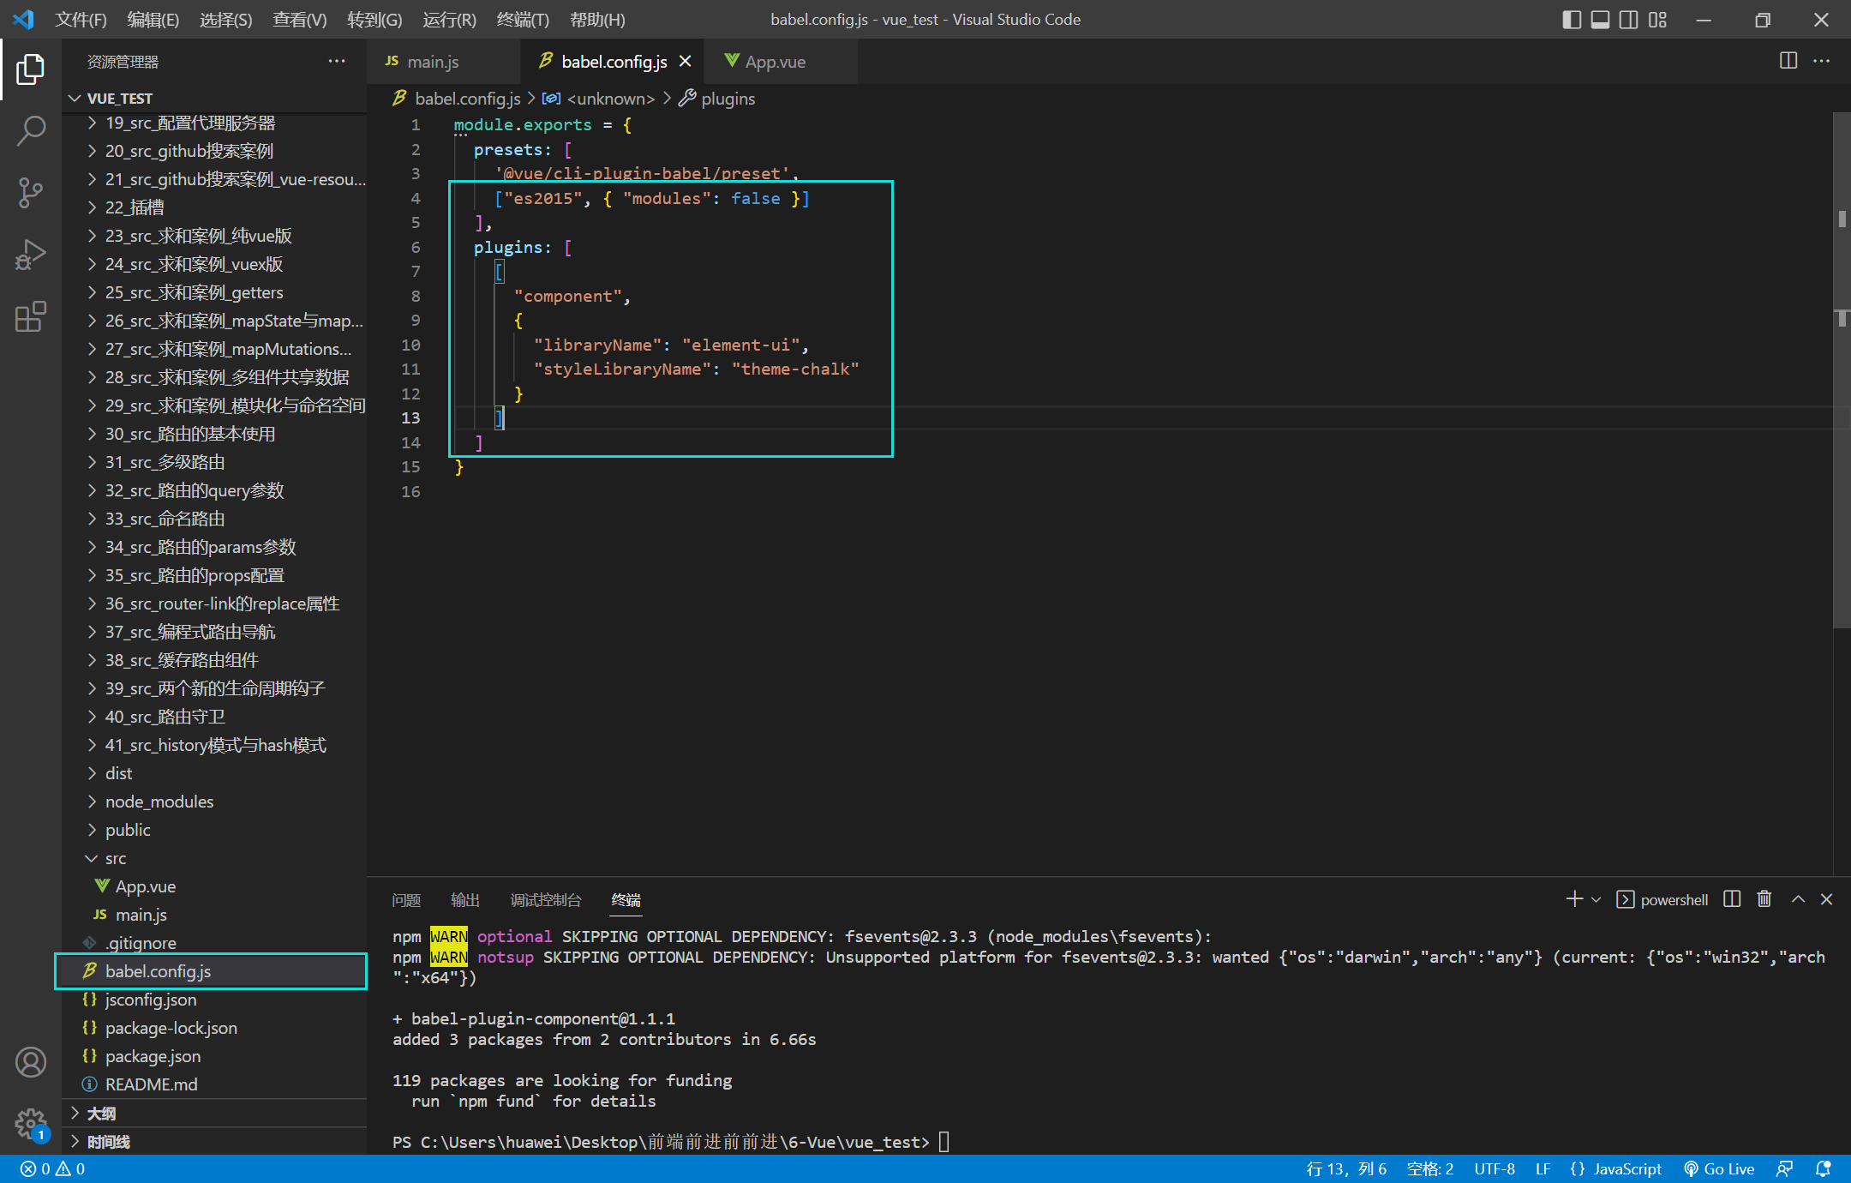Click the split editor right icon
Screen dimensions: 1851x1183
click(x=1788, y=61)
